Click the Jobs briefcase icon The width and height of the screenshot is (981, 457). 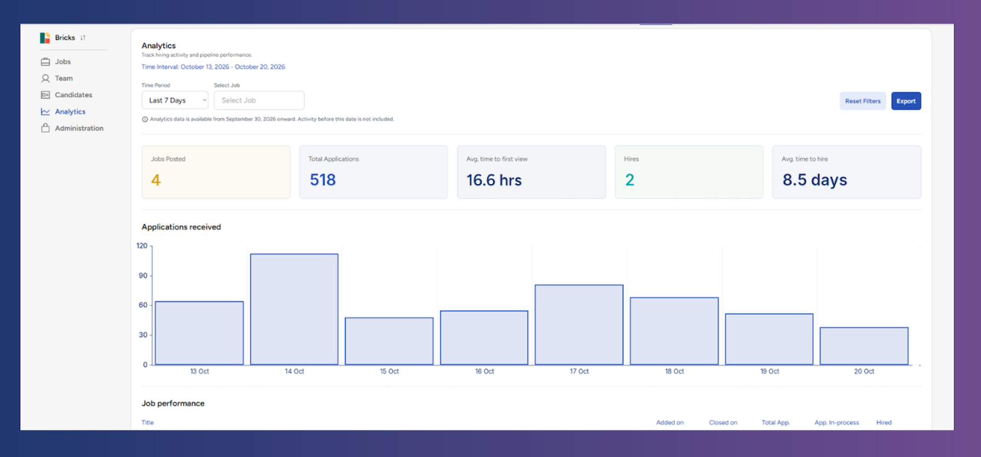[45, 62]
